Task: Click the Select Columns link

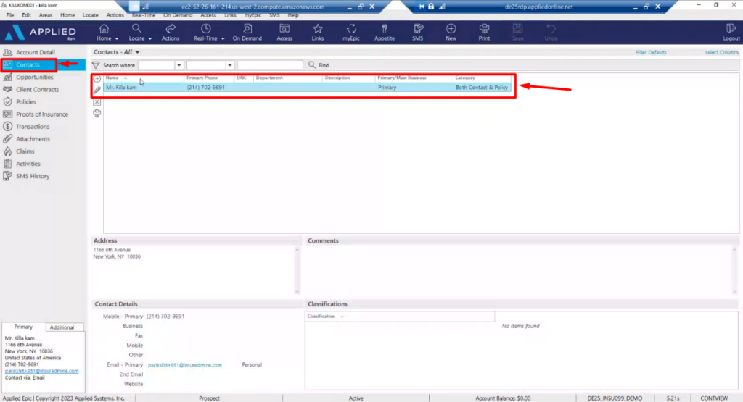Action: 721,52
